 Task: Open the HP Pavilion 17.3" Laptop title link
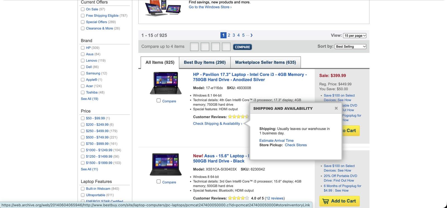click(250, 77)
